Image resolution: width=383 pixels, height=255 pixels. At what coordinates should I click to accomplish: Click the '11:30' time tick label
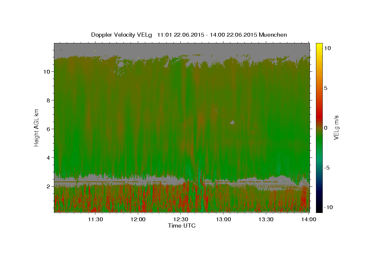coord(95,219)
